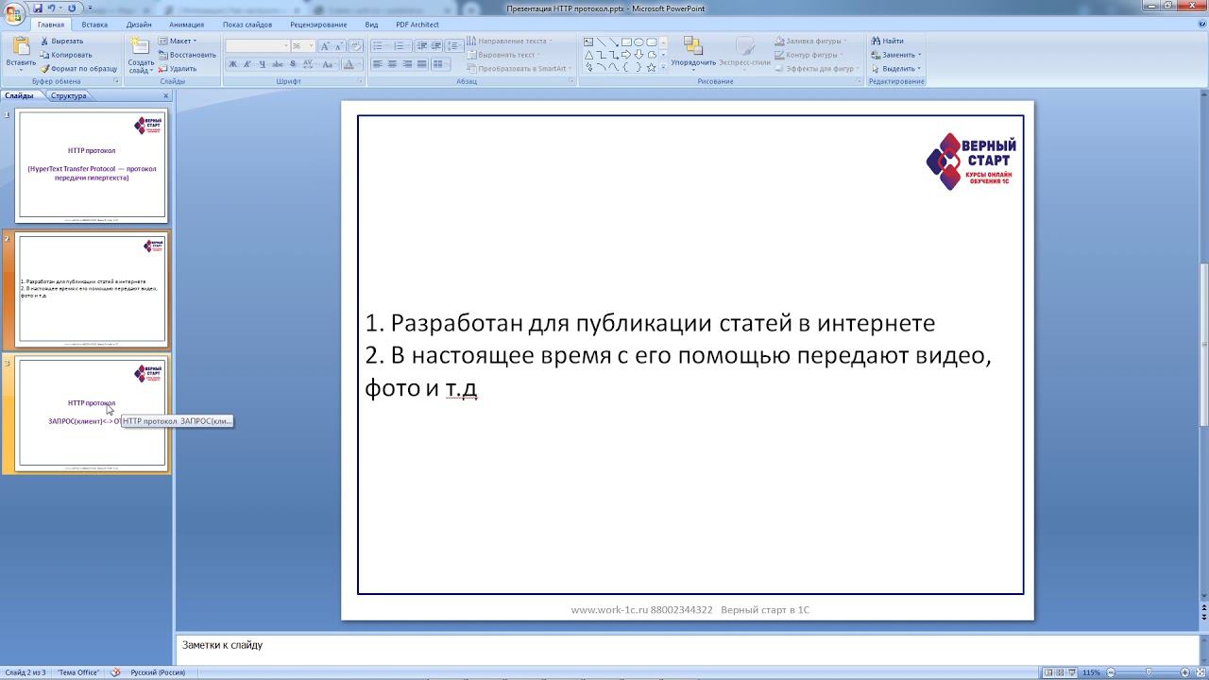Cut selection with Вырезать
Viewport: 1209px width, 680px height.
tap(61, 41)
